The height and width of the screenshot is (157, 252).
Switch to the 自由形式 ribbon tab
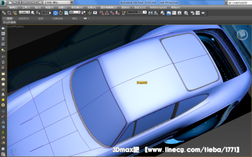click(x=23, y=19)
